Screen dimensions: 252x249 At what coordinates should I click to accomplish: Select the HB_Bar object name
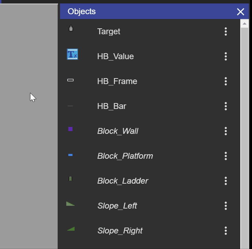(x=112, y=106)
